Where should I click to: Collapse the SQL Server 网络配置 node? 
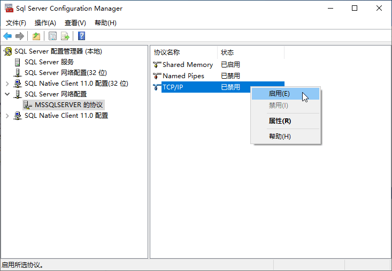coord(7,94)
